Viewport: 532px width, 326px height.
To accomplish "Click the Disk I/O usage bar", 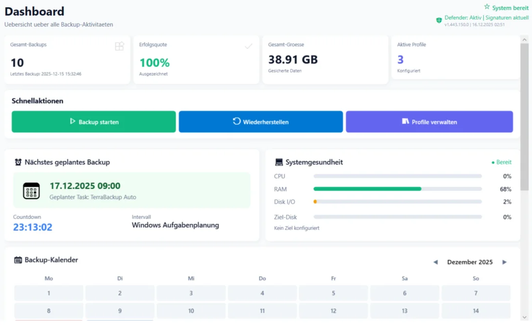I will click(x=397, y=202).
